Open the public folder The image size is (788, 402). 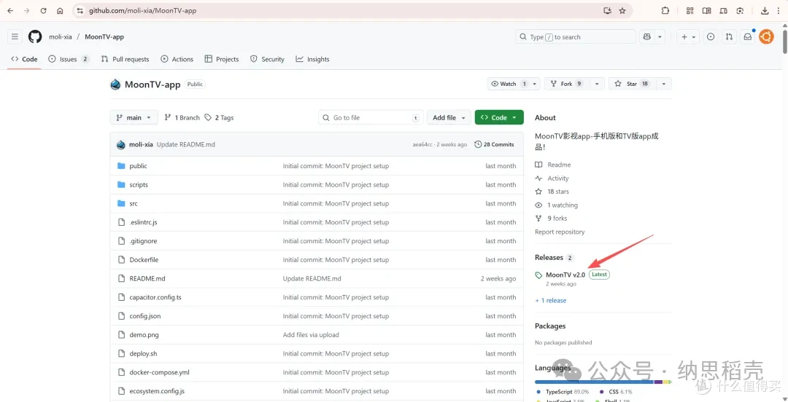coord(138,166)
